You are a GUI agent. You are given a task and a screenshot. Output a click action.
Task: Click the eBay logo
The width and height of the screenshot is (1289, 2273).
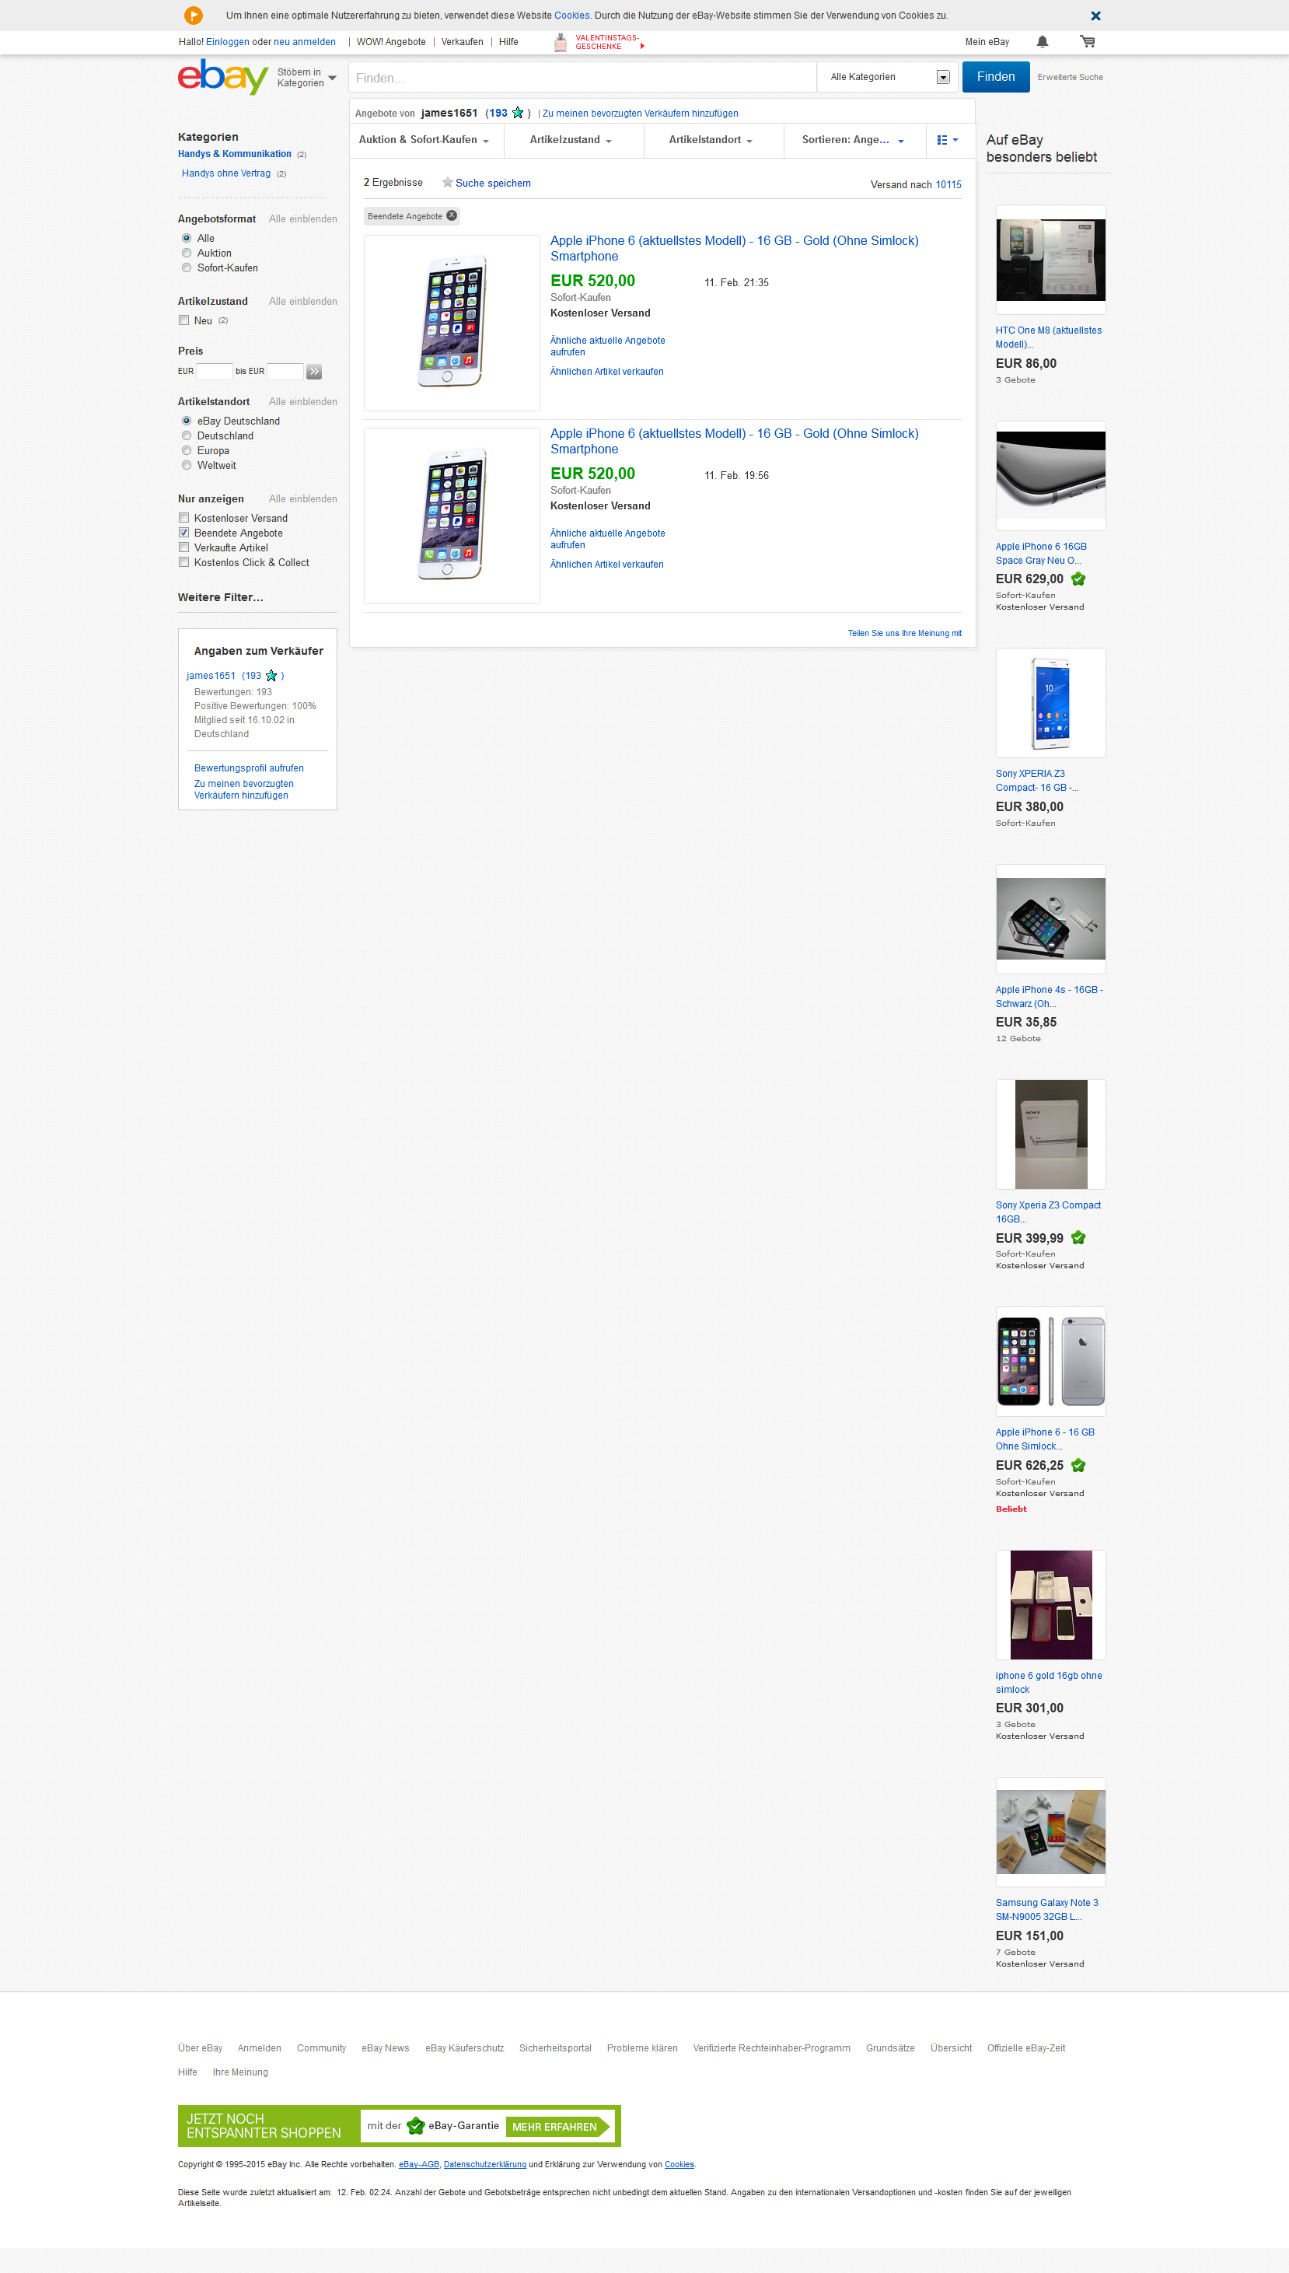point(222,77)
